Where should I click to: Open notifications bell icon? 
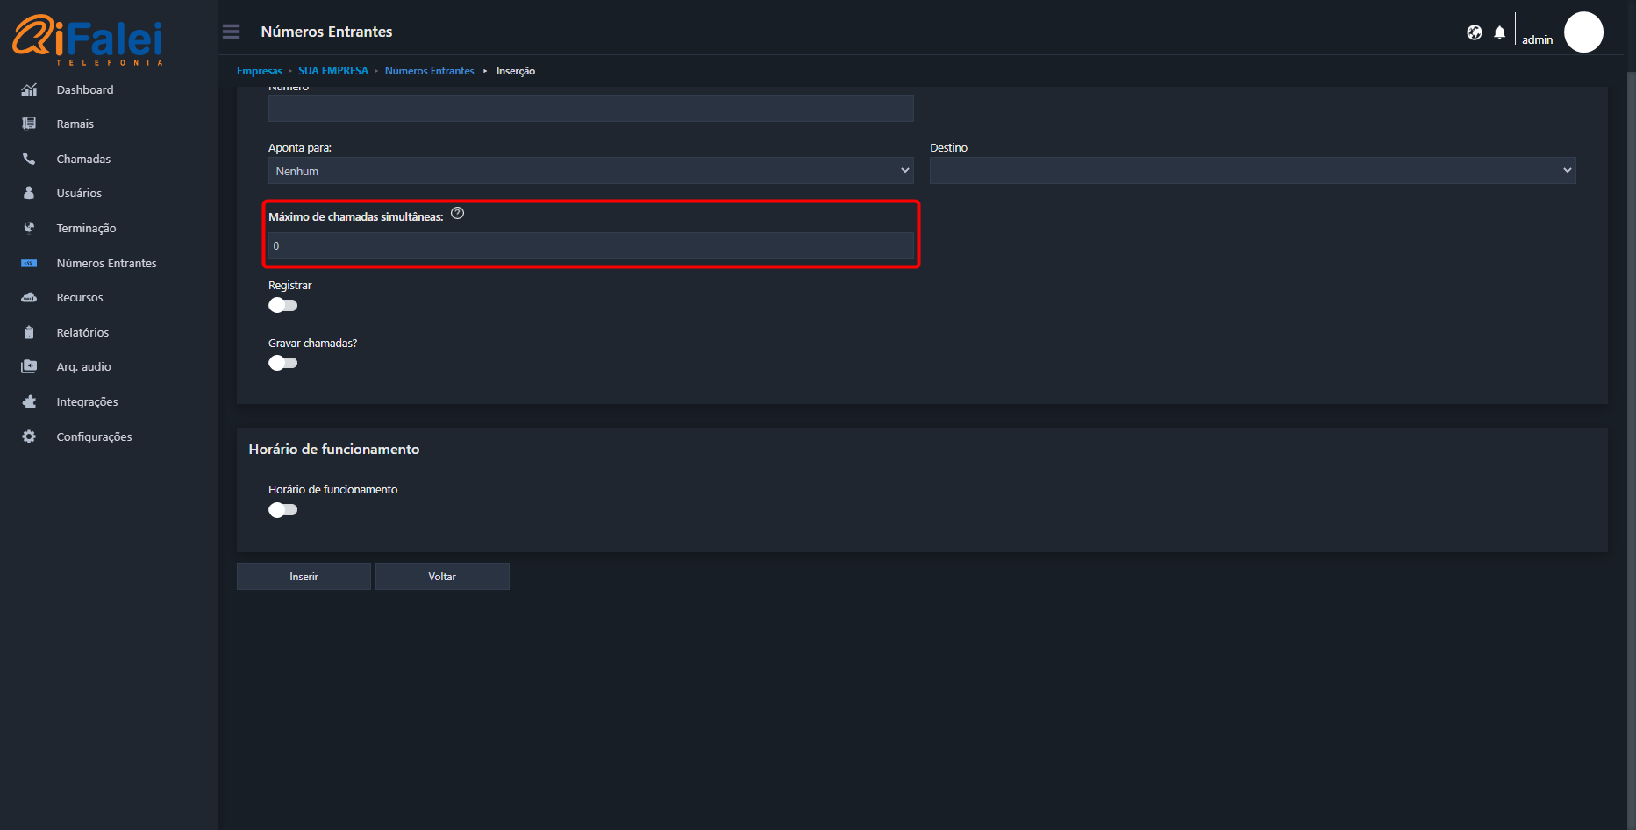pos(1499,32)
